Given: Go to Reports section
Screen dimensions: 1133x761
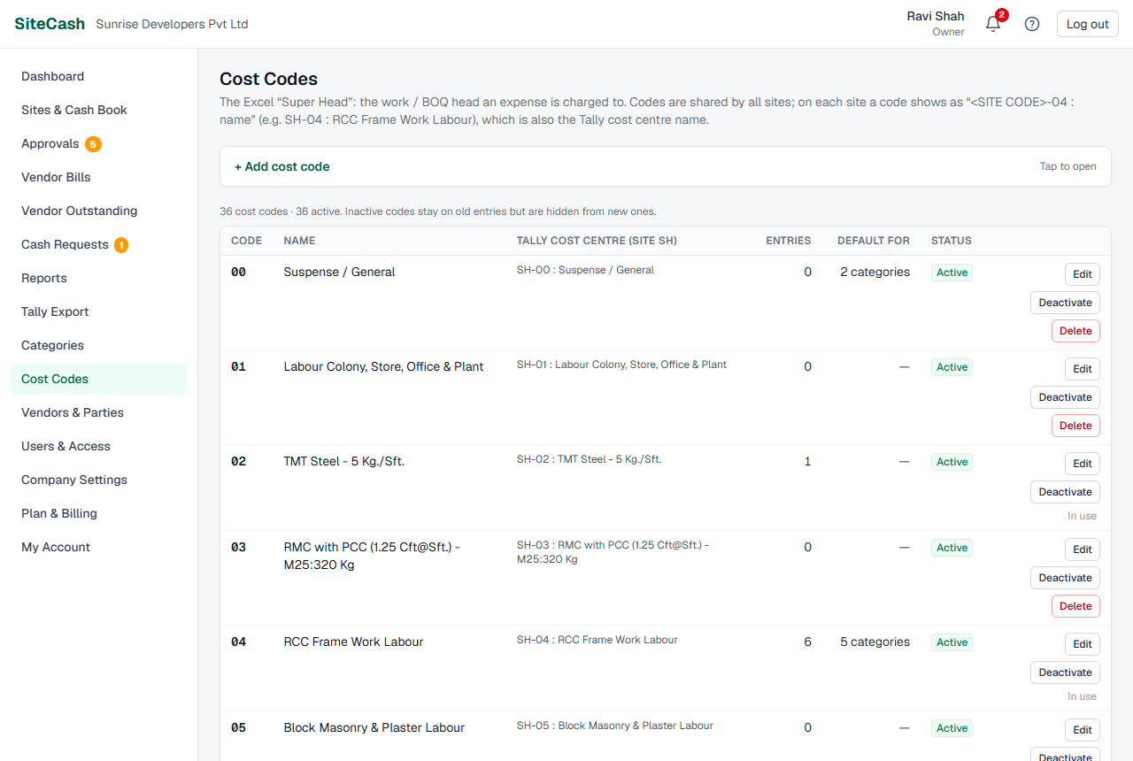Looking at the screenshot, I should point(98,278).
